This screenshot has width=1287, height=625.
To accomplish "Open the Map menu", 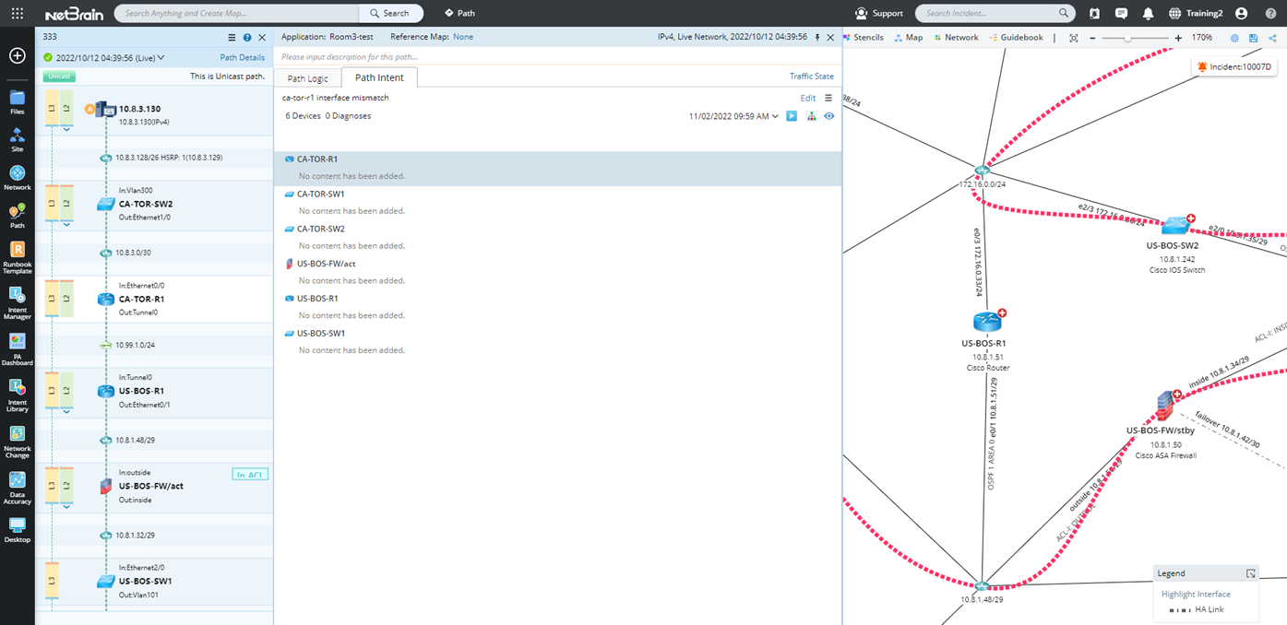I will [909, 38].
